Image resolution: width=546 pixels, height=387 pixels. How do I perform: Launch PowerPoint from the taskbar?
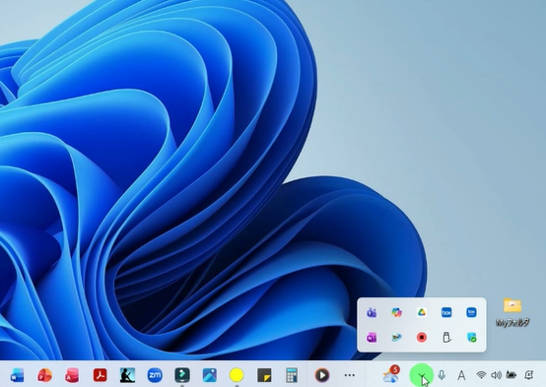click(x=44, y=375)
